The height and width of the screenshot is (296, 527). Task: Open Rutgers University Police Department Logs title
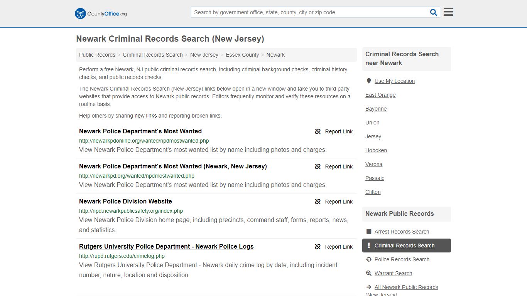tap(166, 246)
